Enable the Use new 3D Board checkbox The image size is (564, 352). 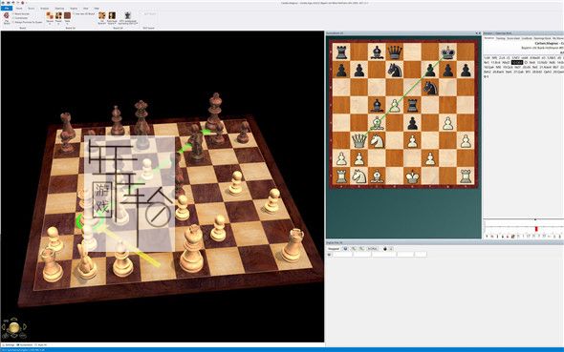pyautogui.click(x=74, y=14)
